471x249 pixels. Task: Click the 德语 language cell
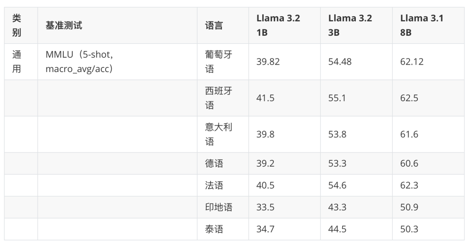click(x=214, y=163)
